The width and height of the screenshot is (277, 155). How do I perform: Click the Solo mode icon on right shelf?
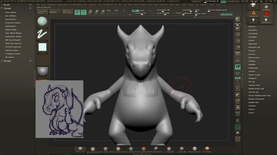pyautogui.click(x=238, y=133)
